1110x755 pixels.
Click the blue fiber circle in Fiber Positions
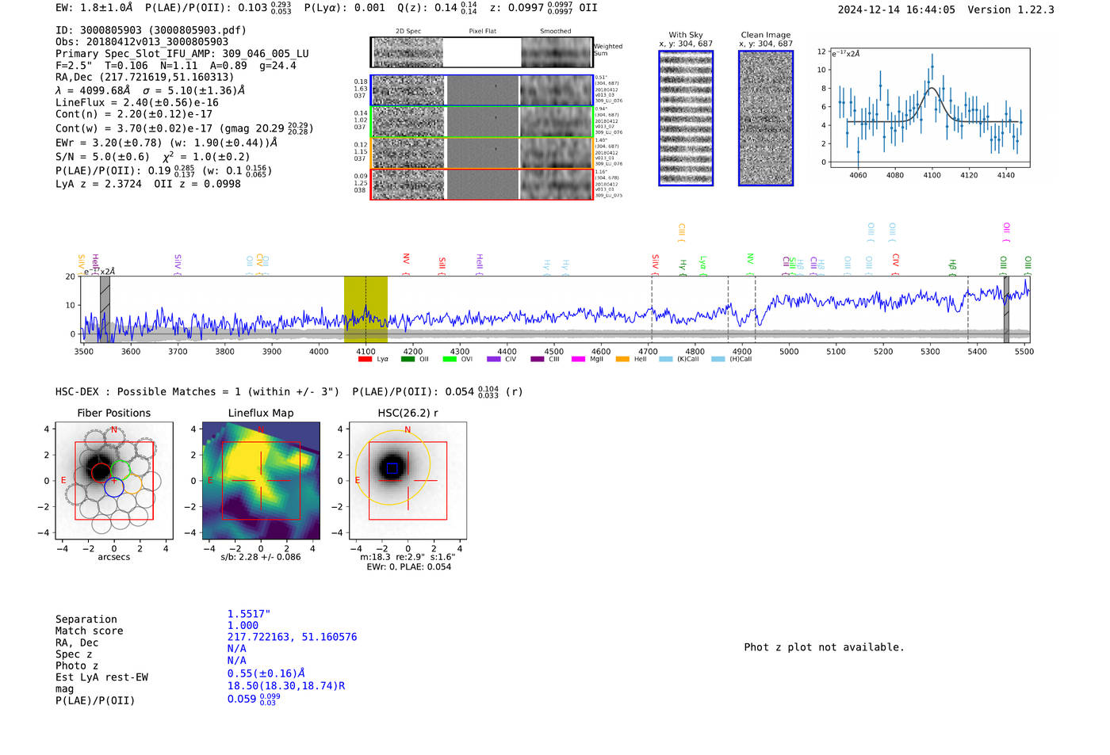tap(114, 487)
